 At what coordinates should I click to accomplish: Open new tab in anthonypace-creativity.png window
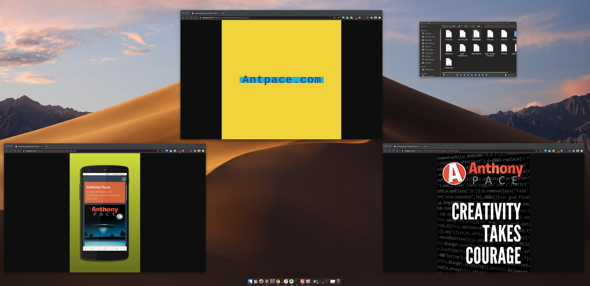click(425, 146)
